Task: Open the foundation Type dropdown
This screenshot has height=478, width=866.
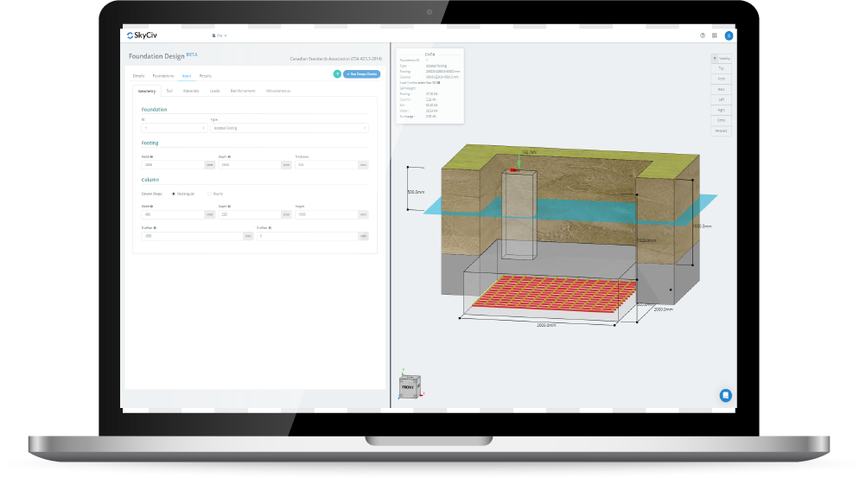Action: click(x=289, y=128)
